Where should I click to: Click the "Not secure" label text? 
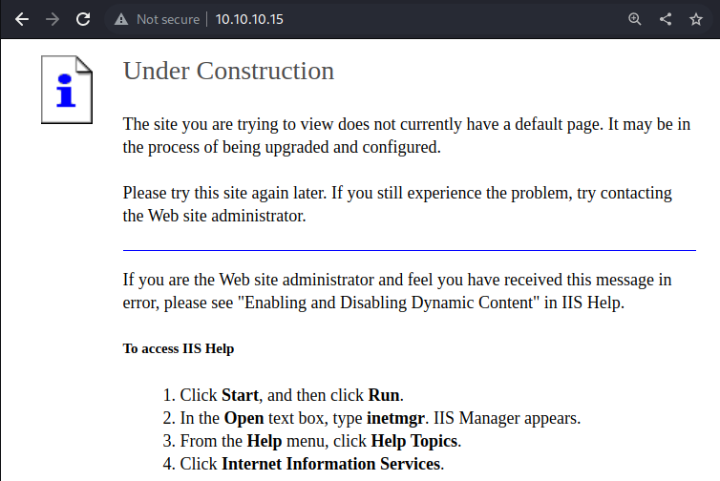click(x=168, y=19)
